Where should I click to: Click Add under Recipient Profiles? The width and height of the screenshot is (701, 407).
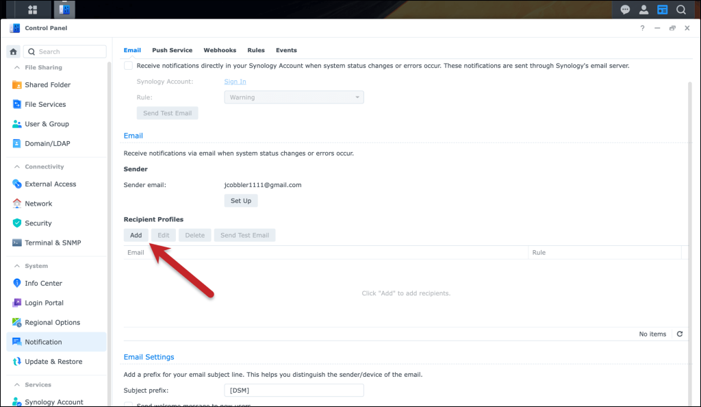136,235
